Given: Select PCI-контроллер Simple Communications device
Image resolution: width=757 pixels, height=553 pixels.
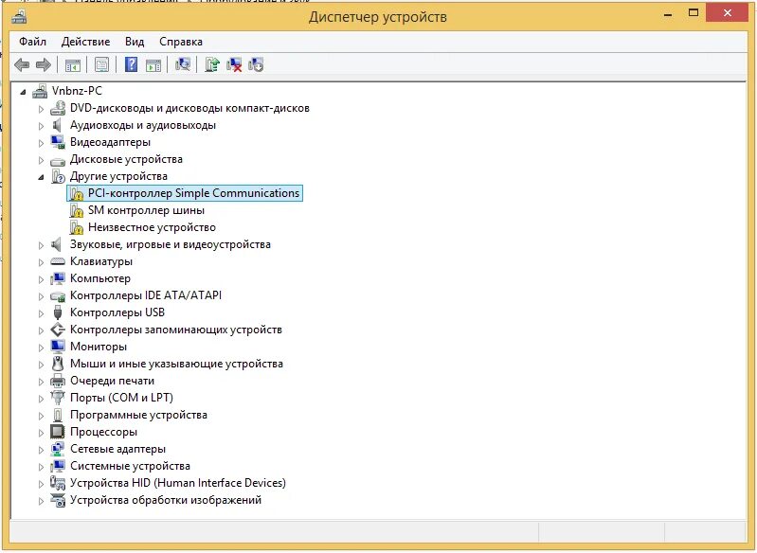Looking at the screenshot, I should point(193,193).
